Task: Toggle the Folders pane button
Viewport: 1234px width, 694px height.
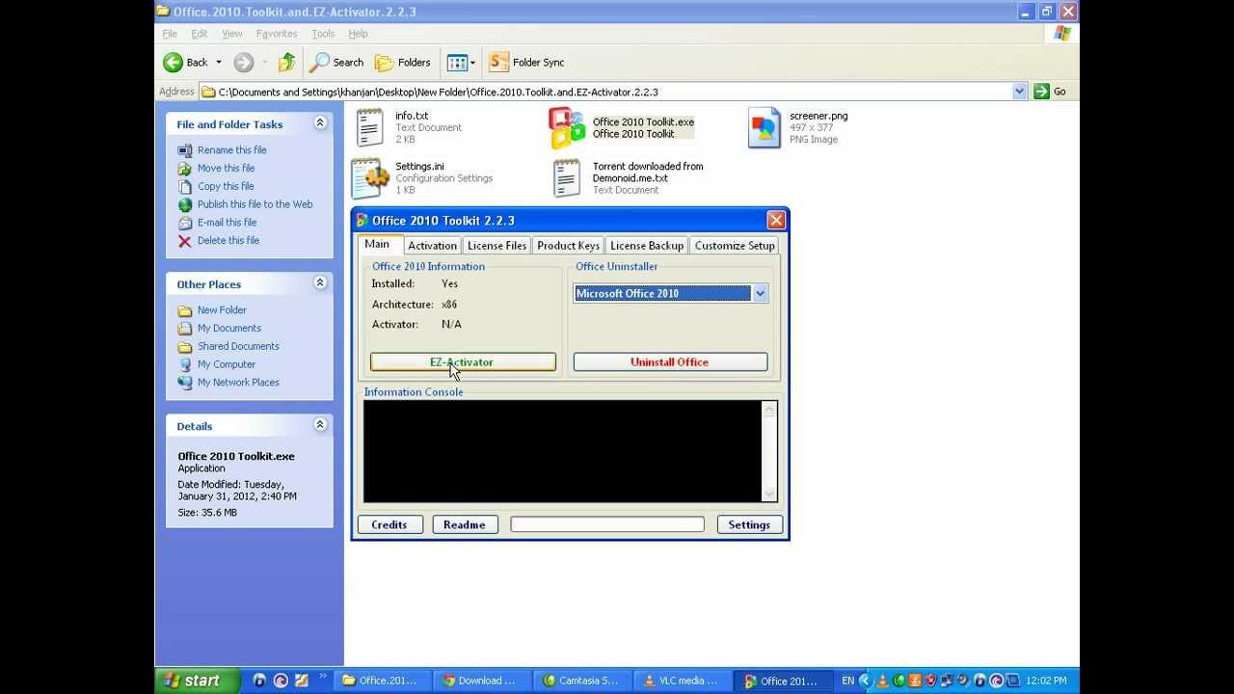Action: tap(403, 63)
